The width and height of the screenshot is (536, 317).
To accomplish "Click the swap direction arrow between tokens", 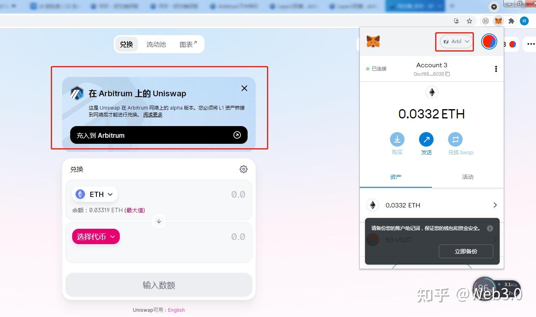I will tap(159, 221).
